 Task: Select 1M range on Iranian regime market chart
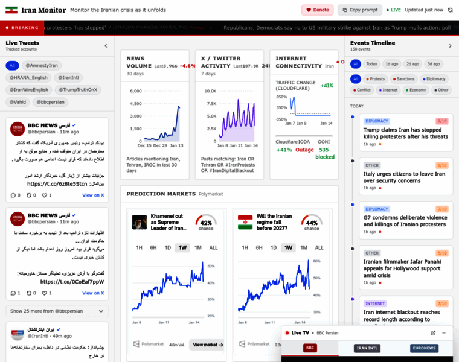(x=304, y=248)
